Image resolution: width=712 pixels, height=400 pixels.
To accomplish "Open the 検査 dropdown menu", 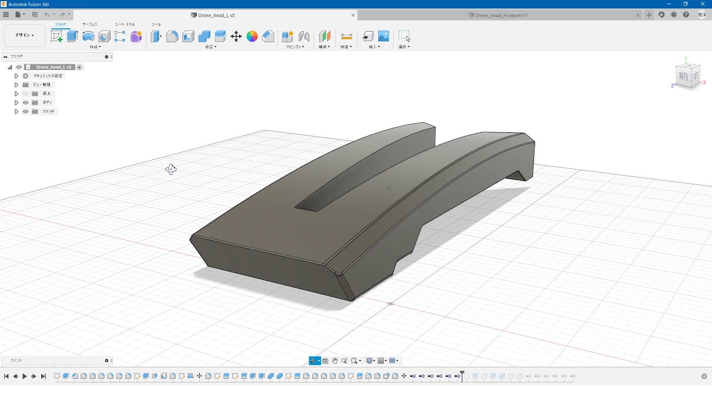I will tap(347, 47).
